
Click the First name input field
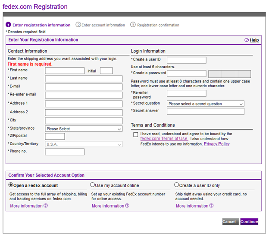(x=65, y=71)
